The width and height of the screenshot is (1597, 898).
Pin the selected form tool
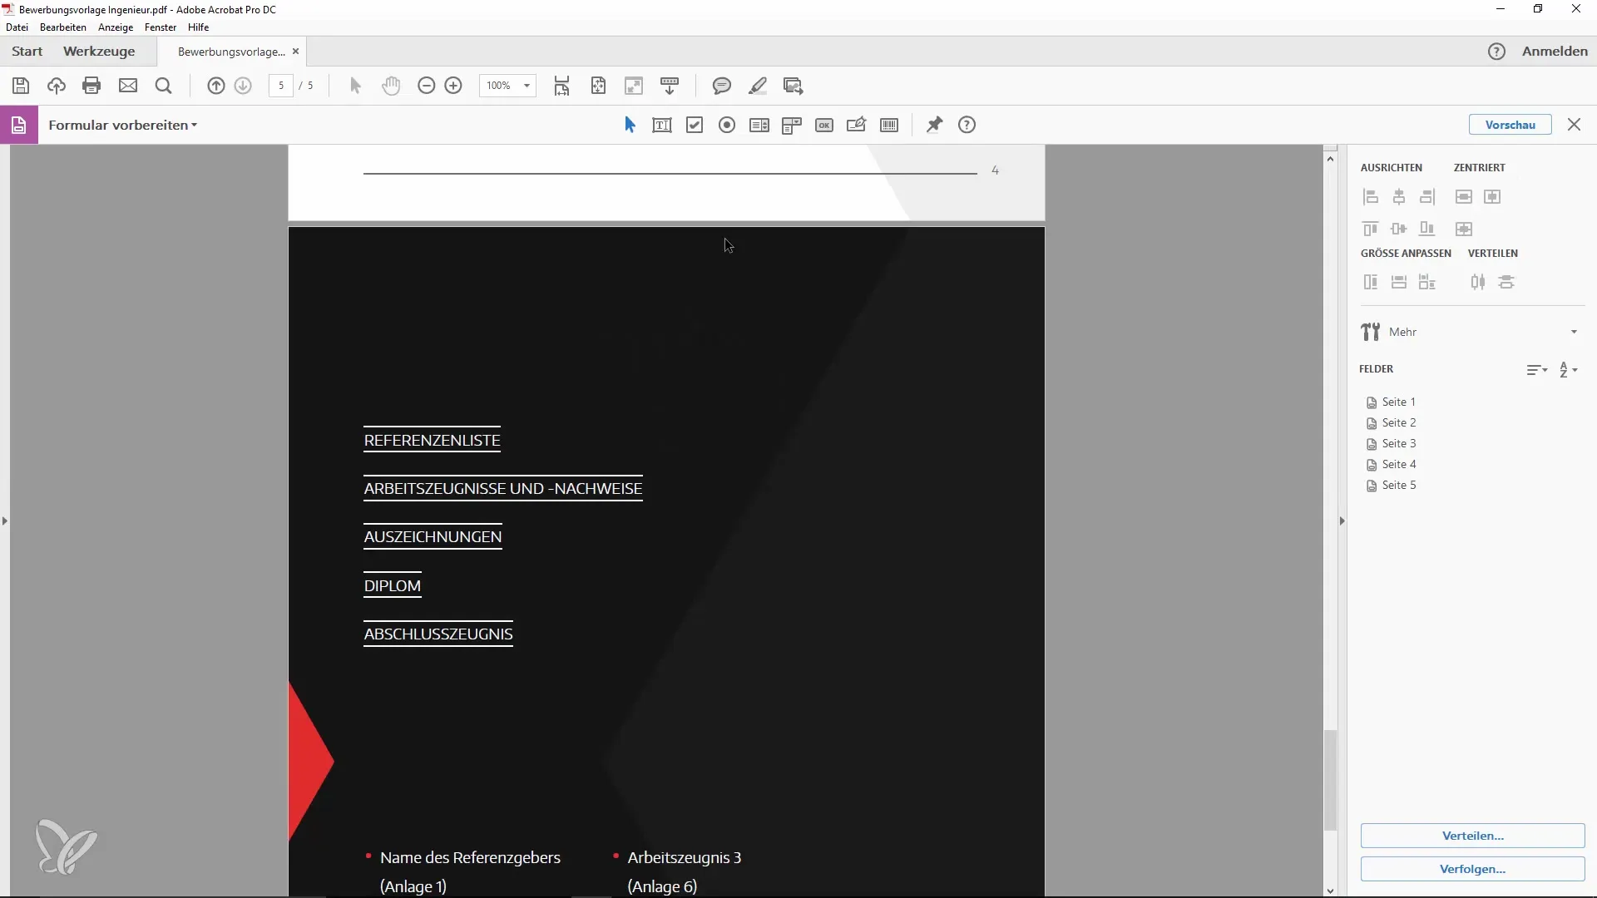pyautogui.click(x=935, y=126)
